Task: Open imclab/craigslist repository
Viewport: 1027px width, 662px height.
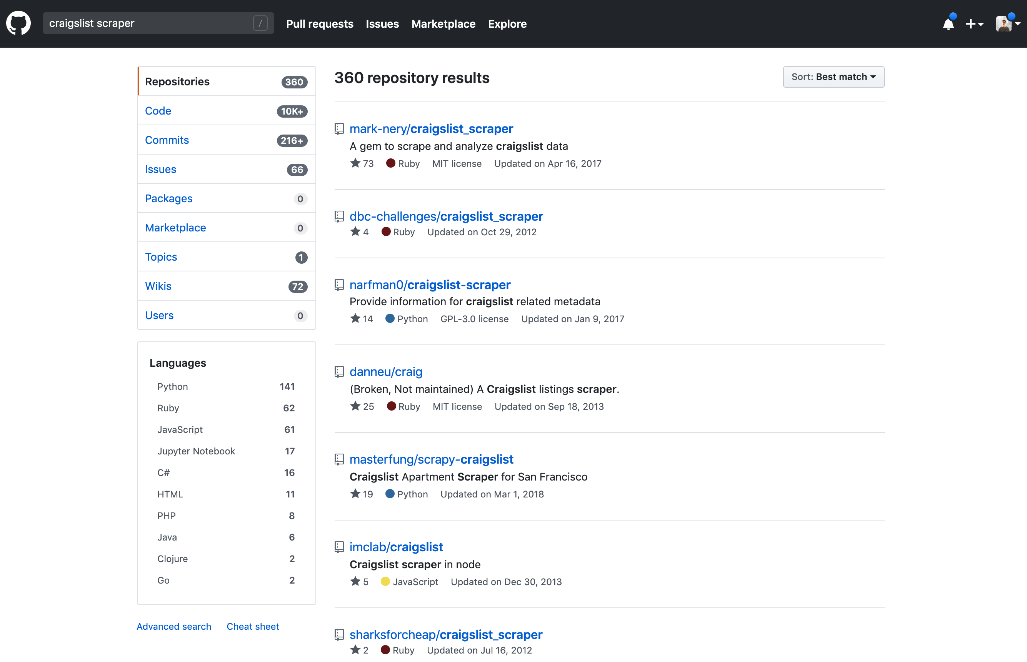Action: click(x=396, y=547)
